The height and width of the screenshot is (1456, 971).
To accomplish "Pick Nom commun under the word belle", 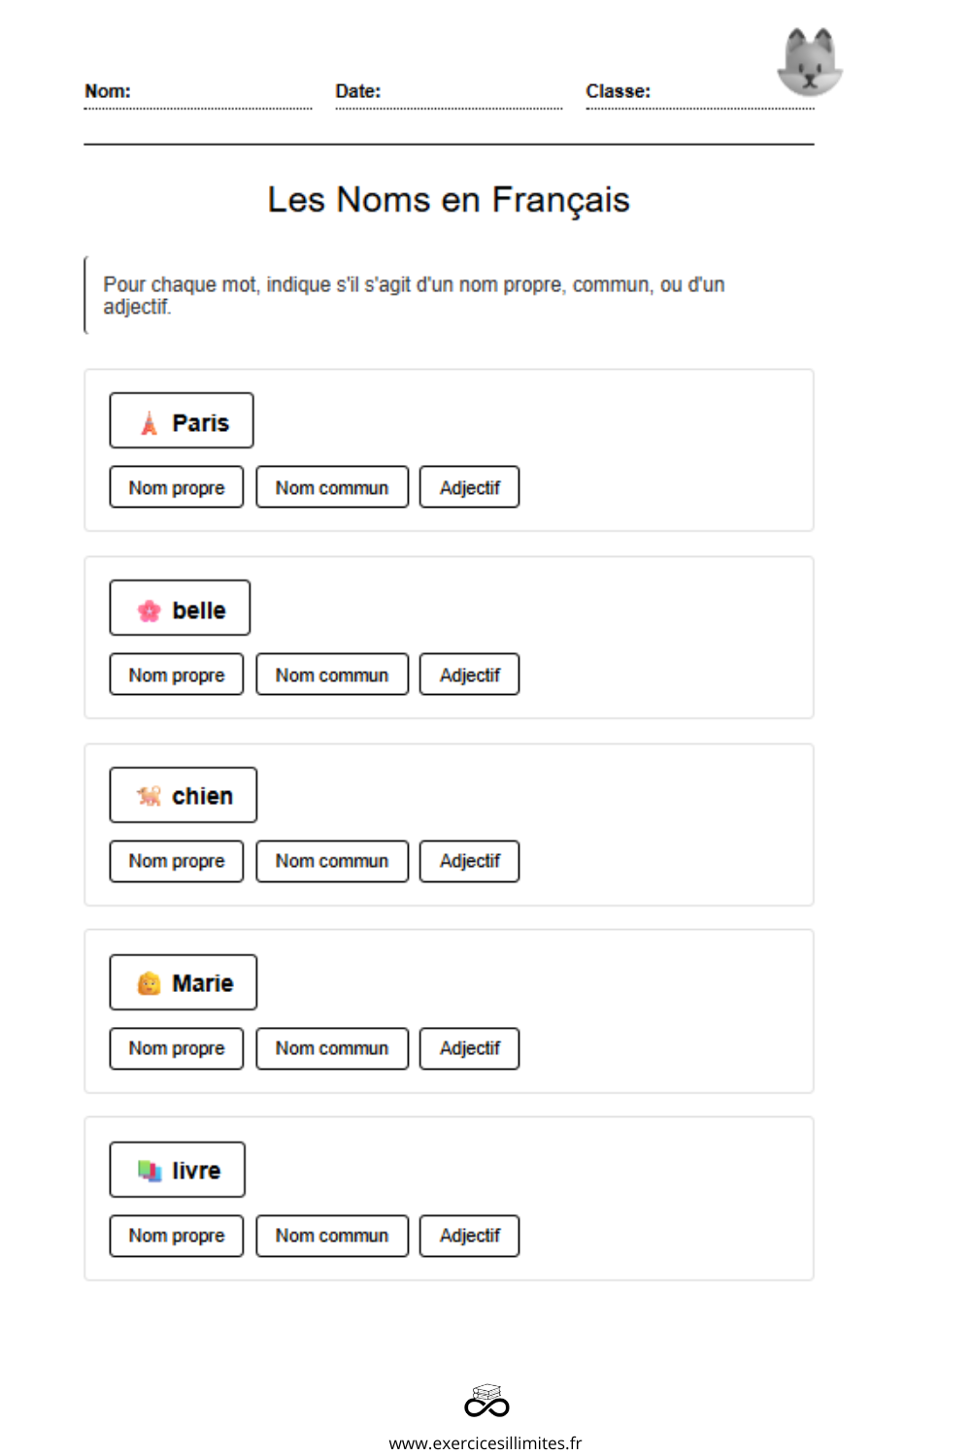I will [x=332, y=675].
